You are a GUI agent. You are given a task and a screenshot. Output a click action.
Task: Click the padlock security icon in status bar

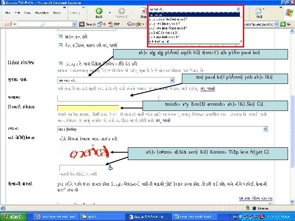point(247,208)
